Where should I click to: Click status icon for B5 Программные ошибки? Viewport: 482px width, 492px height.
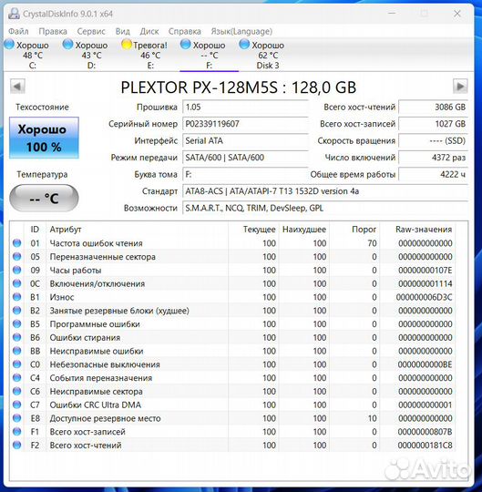pos(17,324)
